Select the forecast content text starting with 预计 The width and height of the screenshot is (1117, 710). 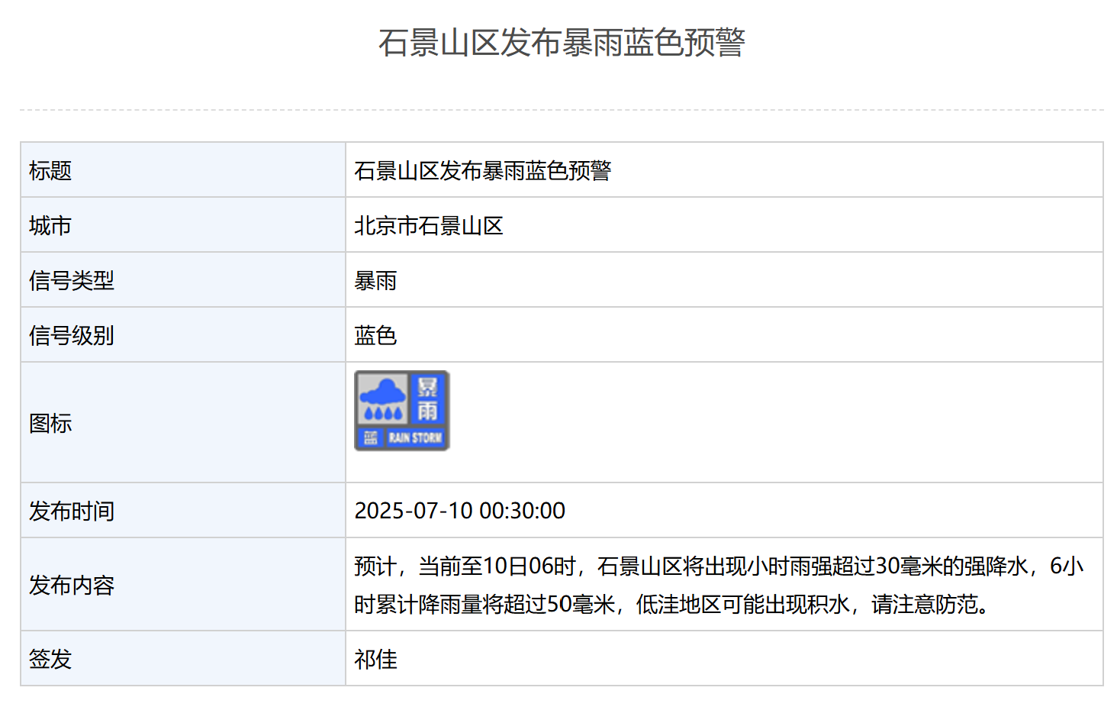(719, 585)
